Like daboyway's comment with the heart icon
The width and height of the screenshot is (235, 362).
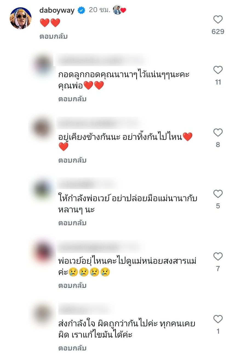click(218, 19)
